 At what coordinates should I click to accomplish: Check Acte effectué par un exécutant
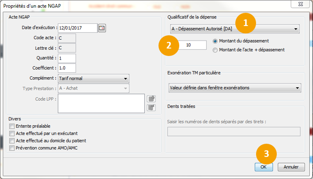click(12, 134)
